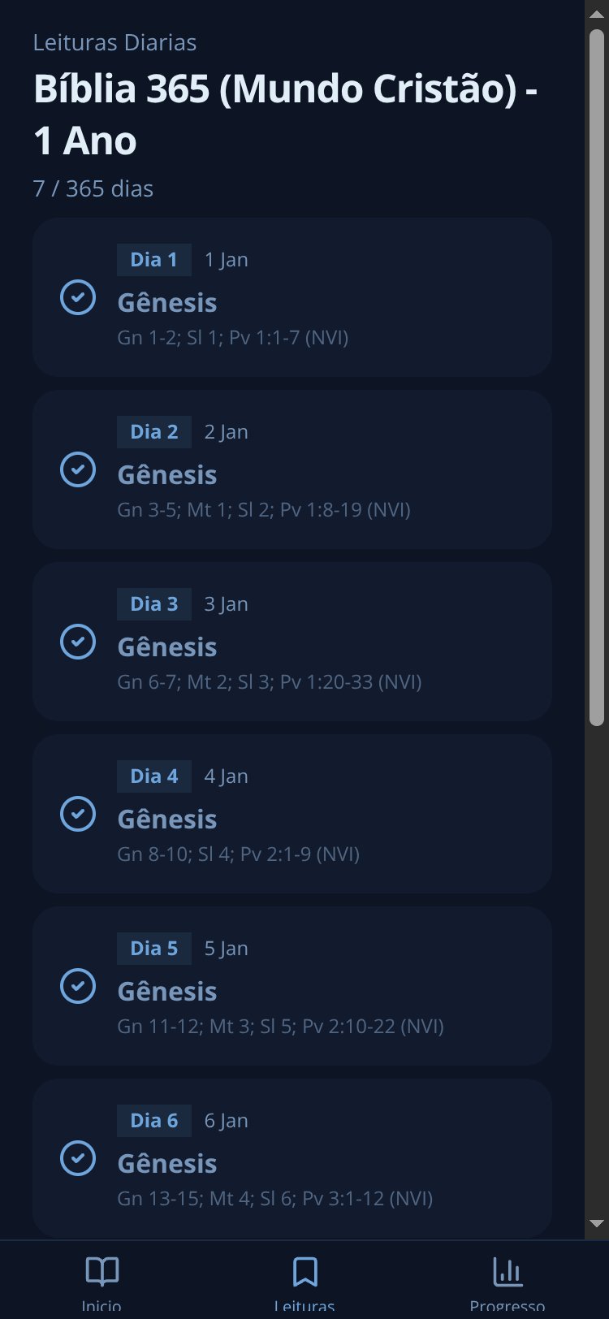Open the Progresso chart icon
609x1319 pixels.
508,1272
